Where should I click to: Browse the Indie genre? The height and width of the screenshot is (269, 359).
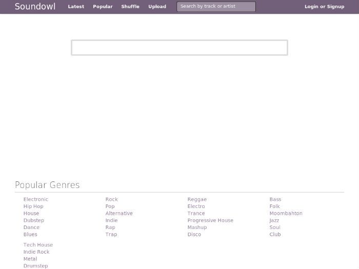pyautogui.click(x=111, y=220)
